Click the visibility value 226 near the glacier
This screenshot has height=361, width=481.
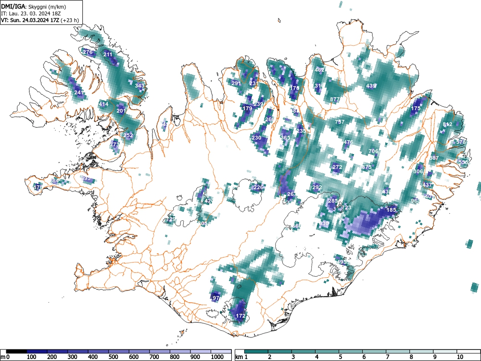tap(258, 187)
